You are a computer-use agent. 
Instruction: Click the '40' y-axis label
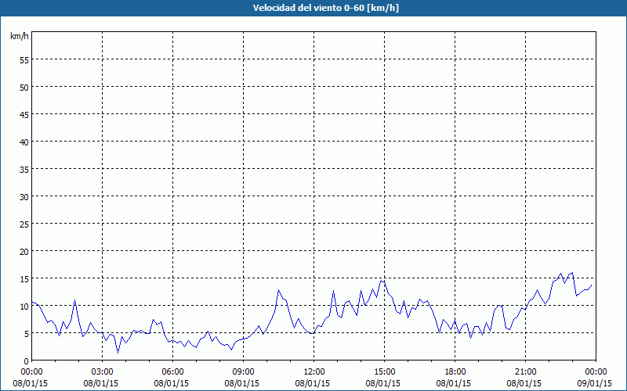(x=24, y=142)
